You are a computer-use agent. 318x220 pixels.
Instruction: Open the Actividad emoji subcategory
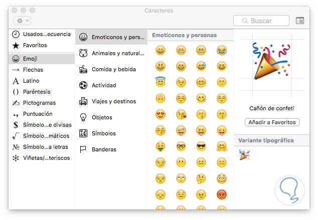click(x=103, y=85)
